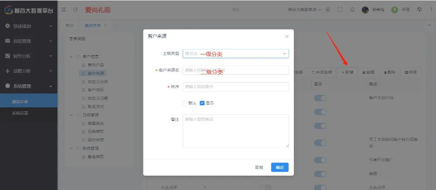This screenshot has height=190, width=436.
Task: Select 自定义分类 in the dictionary tree
Action: point(97,82)
